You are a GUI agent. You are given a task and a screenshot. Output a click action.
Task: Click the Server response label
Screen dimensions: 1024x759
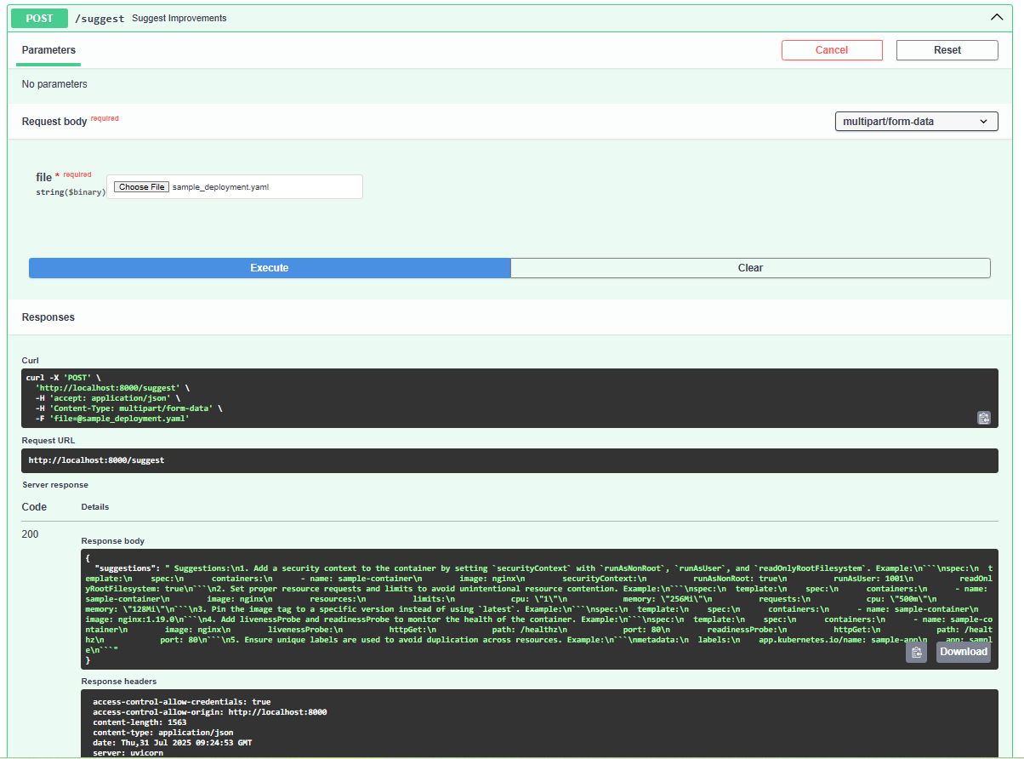pos(55,485)
